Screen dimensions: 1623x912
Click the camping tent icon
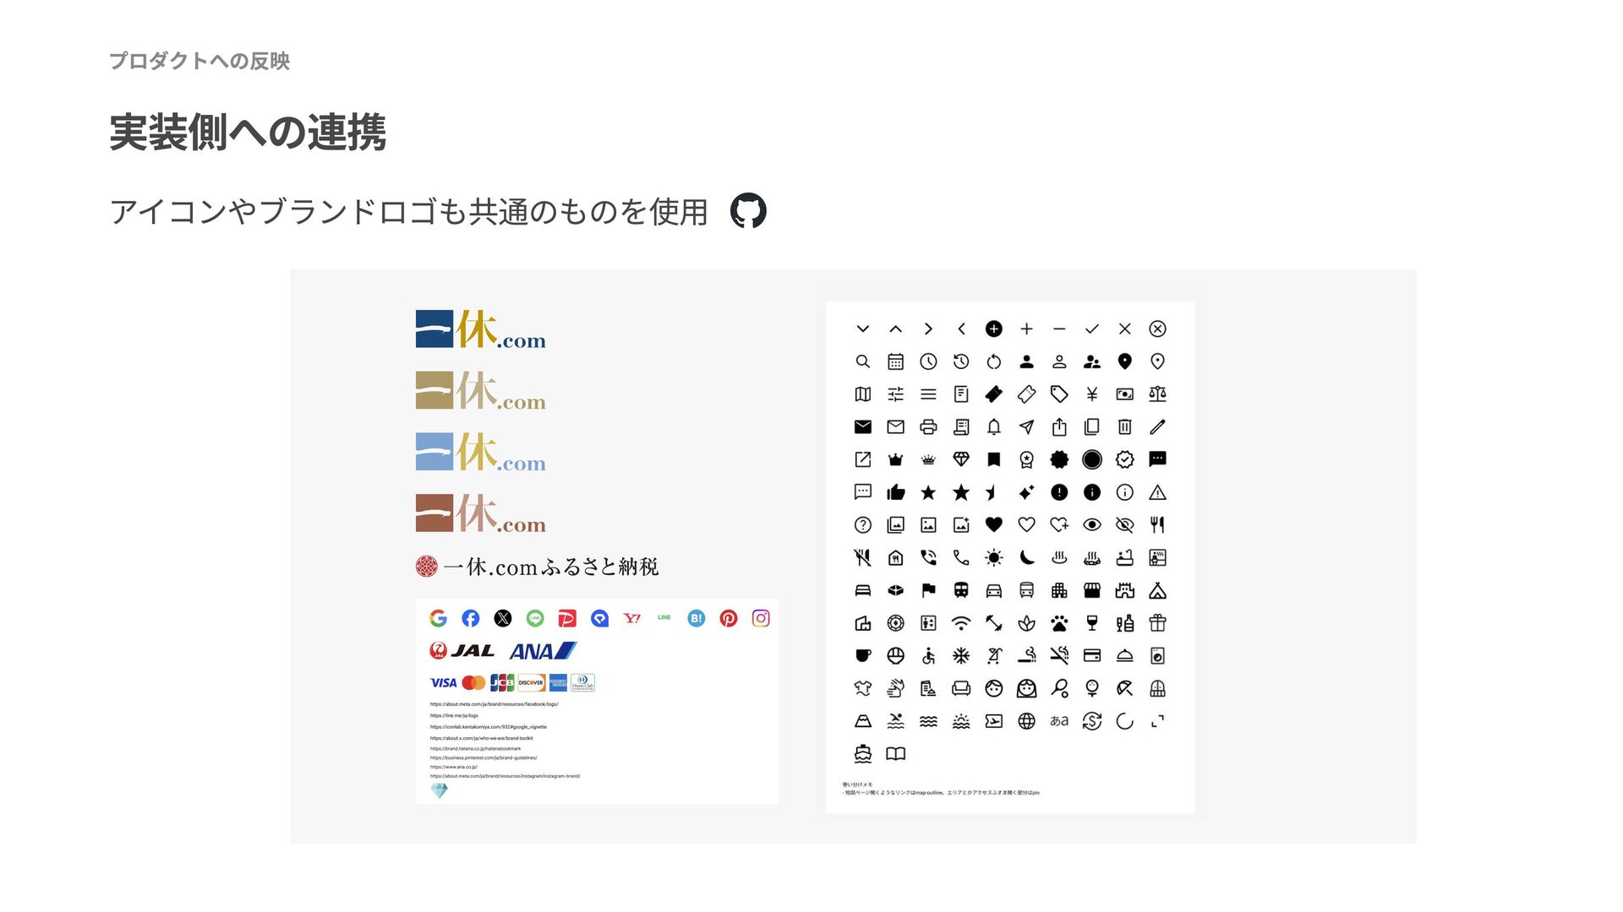1158,590
